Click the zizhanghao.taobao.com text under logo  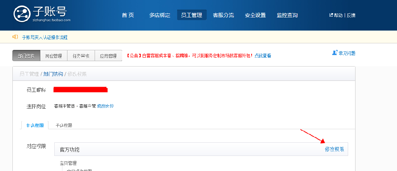[52, 20]
